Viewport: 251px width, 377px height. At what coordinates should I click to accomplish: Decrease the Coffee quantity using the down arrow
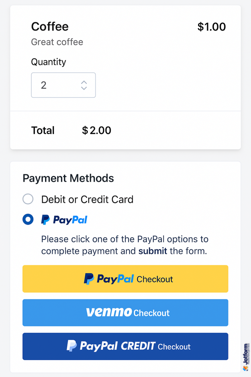click(x=84, y=88)
